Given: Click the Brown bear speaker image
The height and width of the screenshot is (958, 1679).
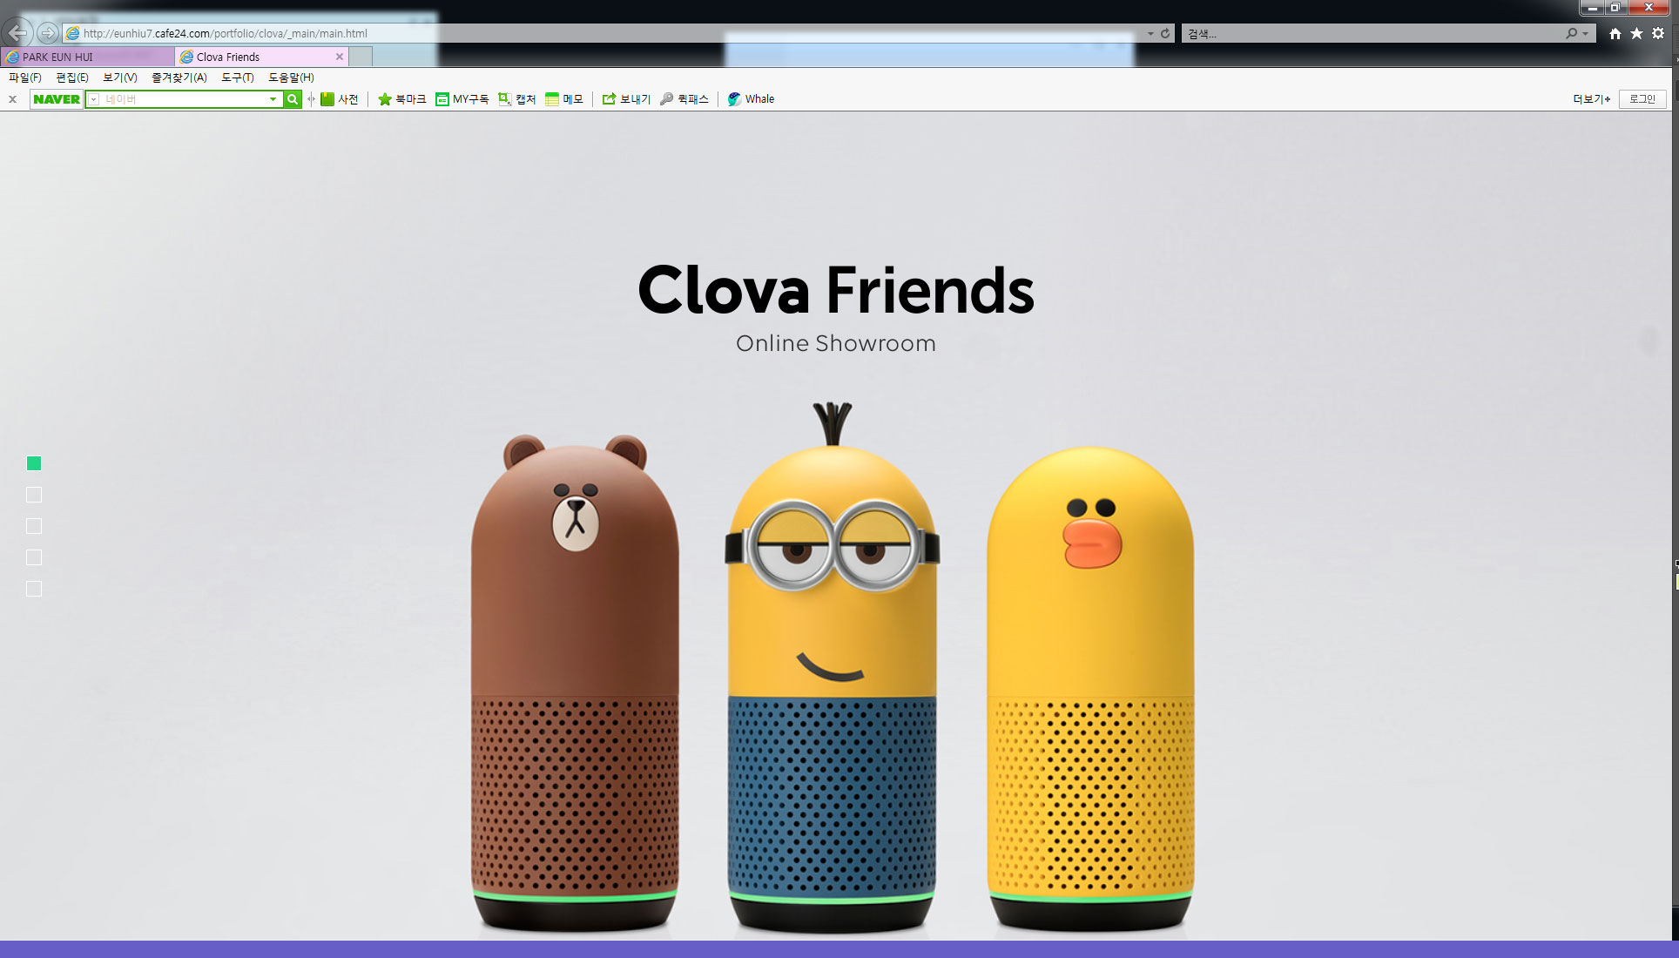Looking at the screenshot, I should pos(575,684).
